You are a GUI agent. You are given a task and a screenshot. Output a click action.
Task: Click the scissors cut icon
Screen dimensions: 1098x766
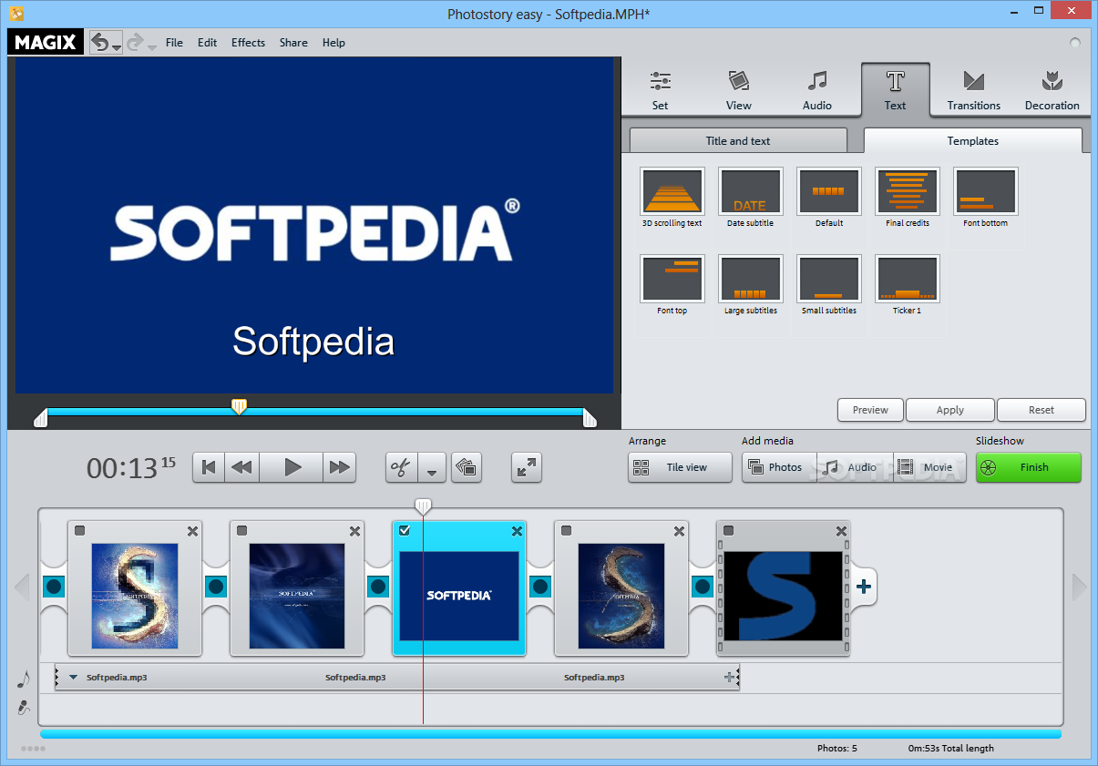click(x=401, y=467)
